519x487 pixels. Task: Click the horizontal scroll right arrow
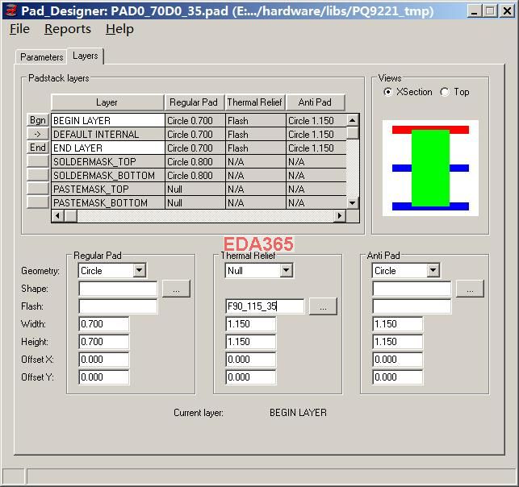tap(340, 216)
